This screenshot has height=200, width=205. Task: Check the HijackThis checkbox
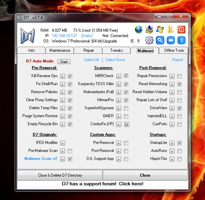pos(179,159)
